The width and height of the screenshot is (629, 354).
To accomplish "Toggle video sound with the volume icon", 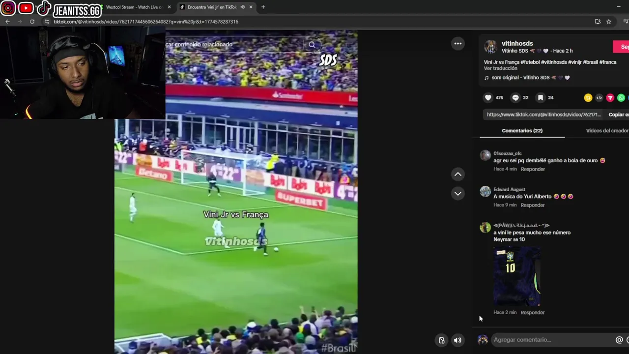I will [x=457, y=340].
